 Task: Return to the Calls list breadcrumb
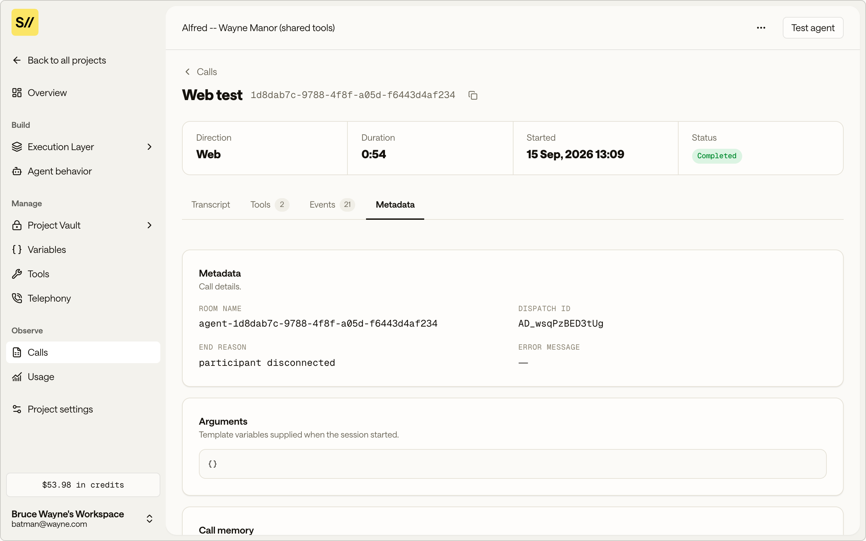[x=207, y=72]
